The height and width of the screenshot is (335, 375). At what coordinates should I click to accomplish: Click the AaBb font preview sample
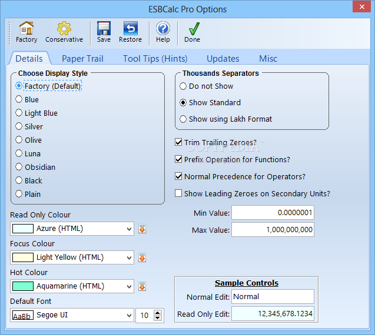(23, 315)
